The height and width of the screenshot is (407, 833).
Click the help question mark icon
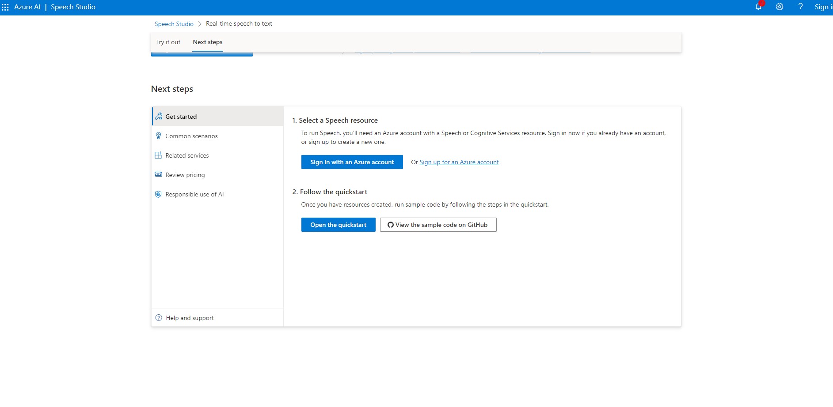[x=800, y=7]
